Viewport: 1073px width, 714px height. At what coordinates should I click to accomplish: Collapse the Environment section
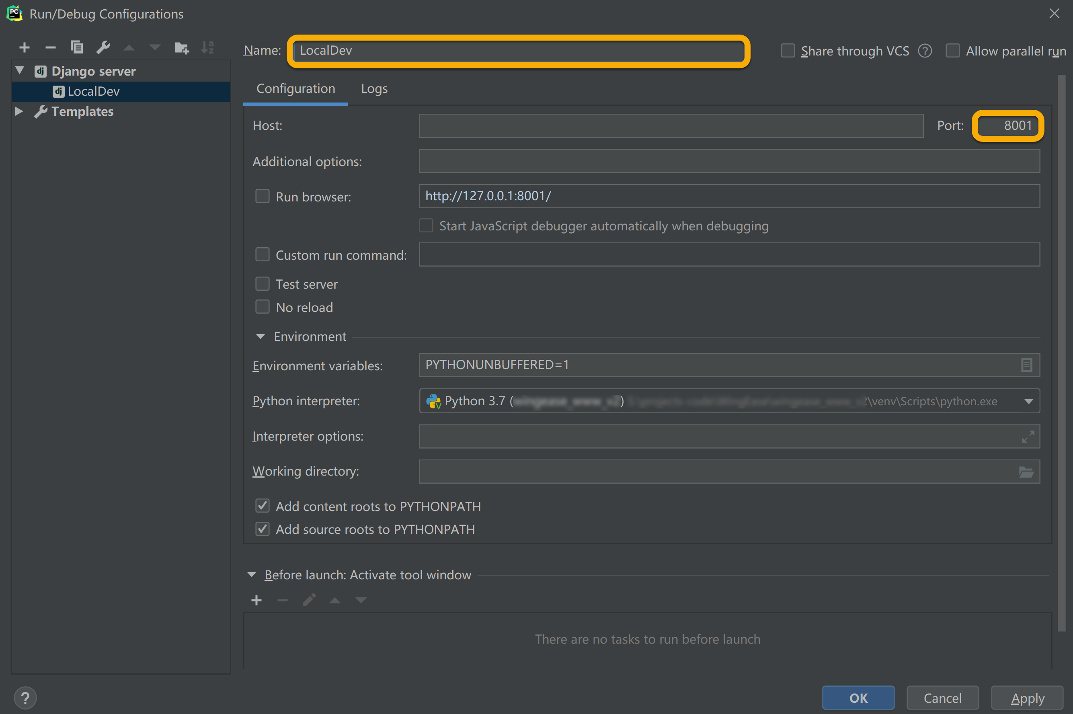(261, 336)
